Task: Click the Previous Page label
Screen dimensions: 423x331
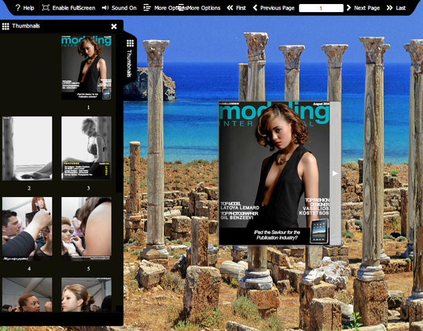Action: pos(277,8)
